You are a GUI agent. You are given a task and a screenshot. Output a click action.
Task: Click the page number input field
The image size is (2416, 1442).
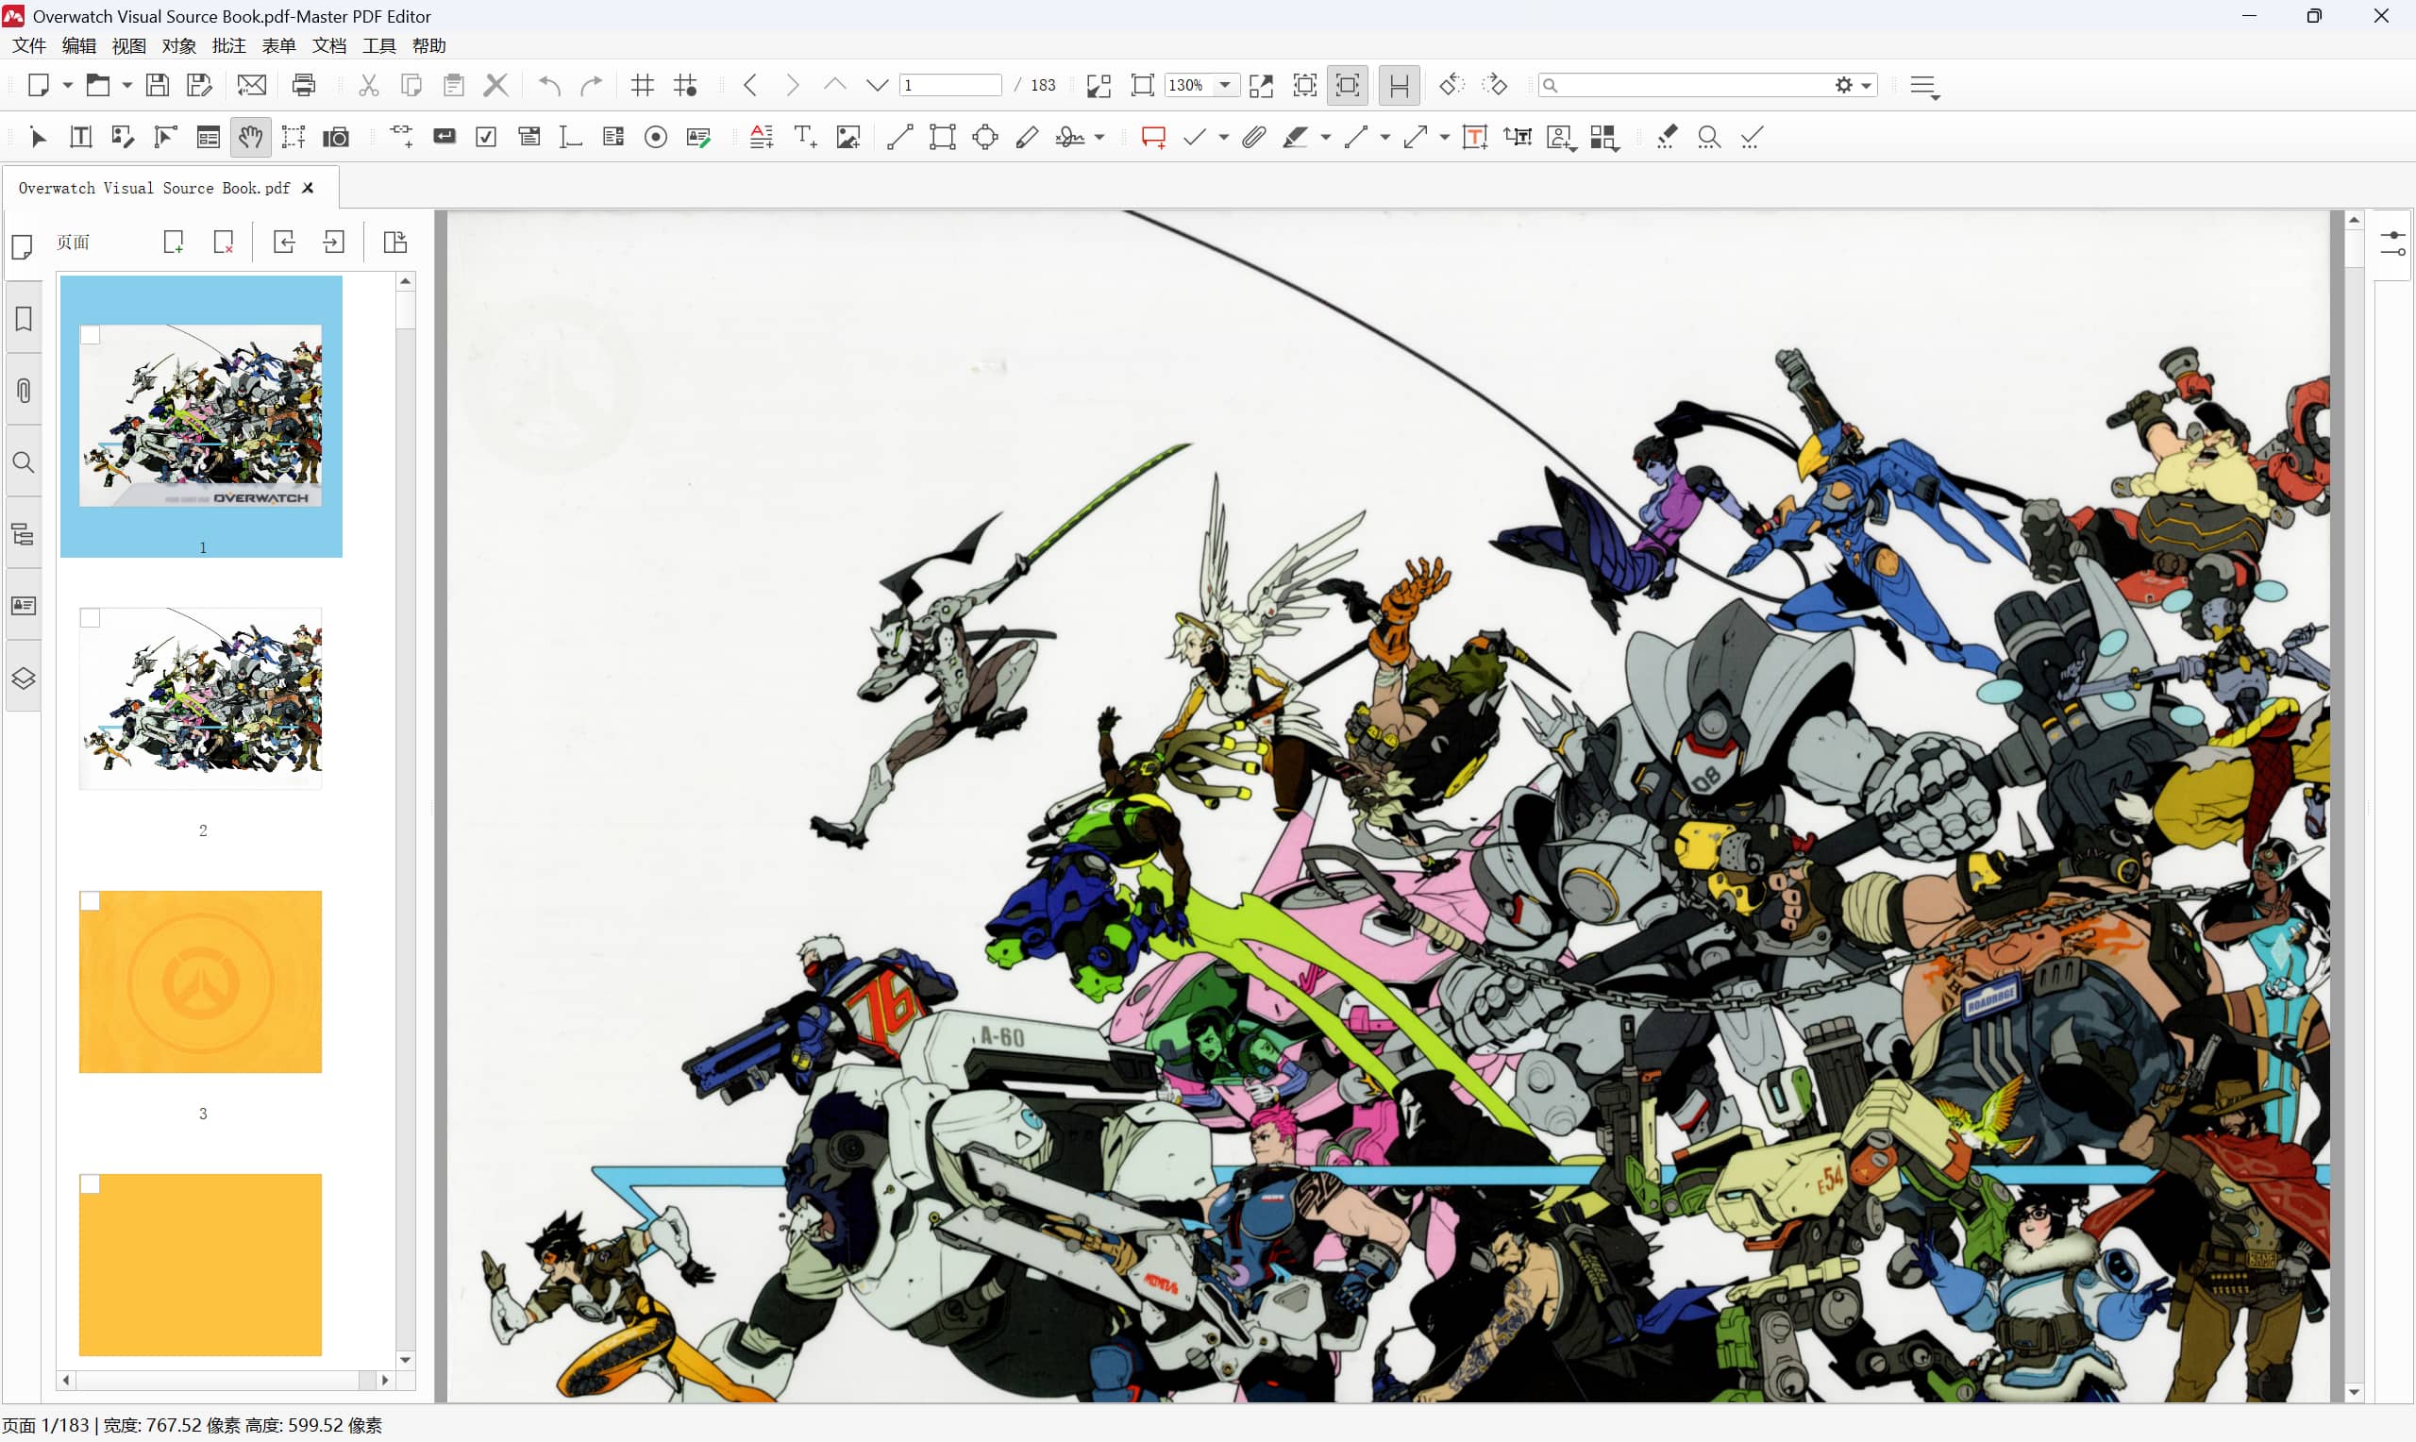coord(949,86)
